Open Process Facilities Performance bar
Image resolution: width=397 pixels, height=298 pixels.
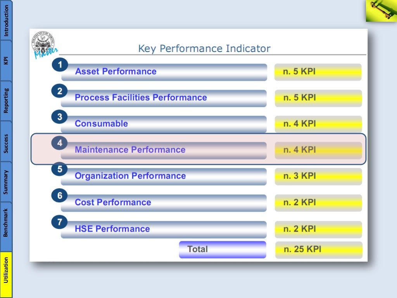(164, 98)
